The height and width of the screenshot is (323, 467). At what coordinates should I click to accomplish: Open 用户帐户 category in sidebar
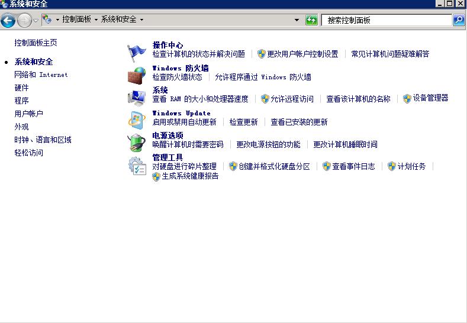[x=28, y=114]
